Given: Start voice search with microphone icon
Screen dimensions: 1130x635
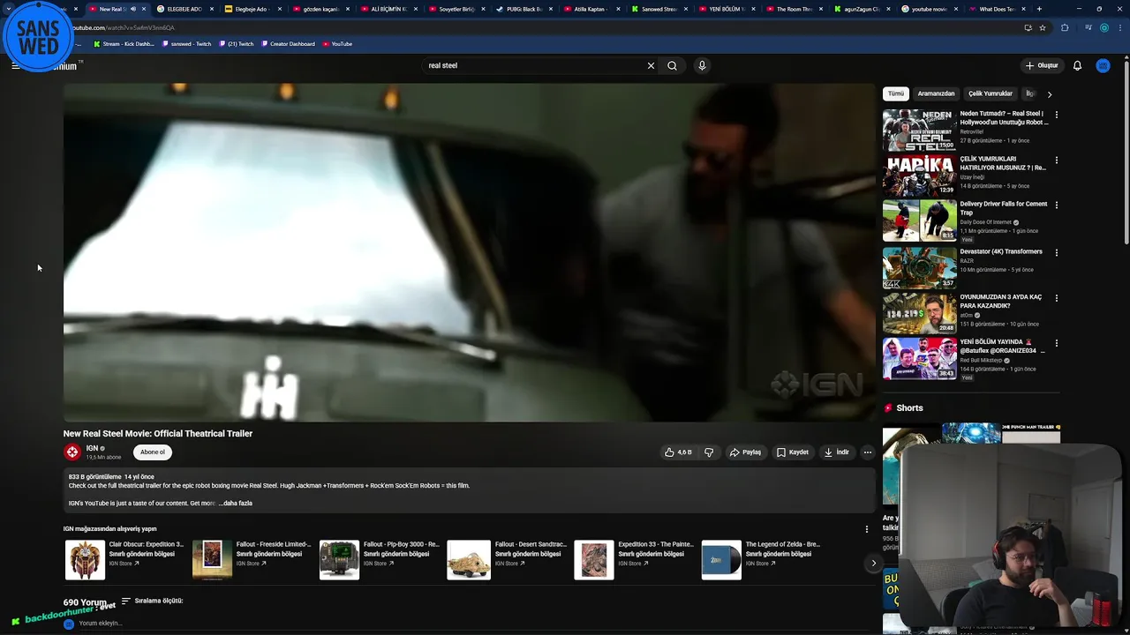Looking at the screenshot, I should click(702, 65).
